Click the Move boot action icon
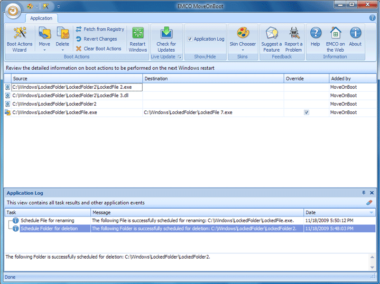 44,33
